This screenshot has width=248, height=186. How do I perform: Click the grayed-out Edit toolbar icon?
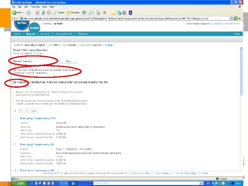click(x=105, y=12)
